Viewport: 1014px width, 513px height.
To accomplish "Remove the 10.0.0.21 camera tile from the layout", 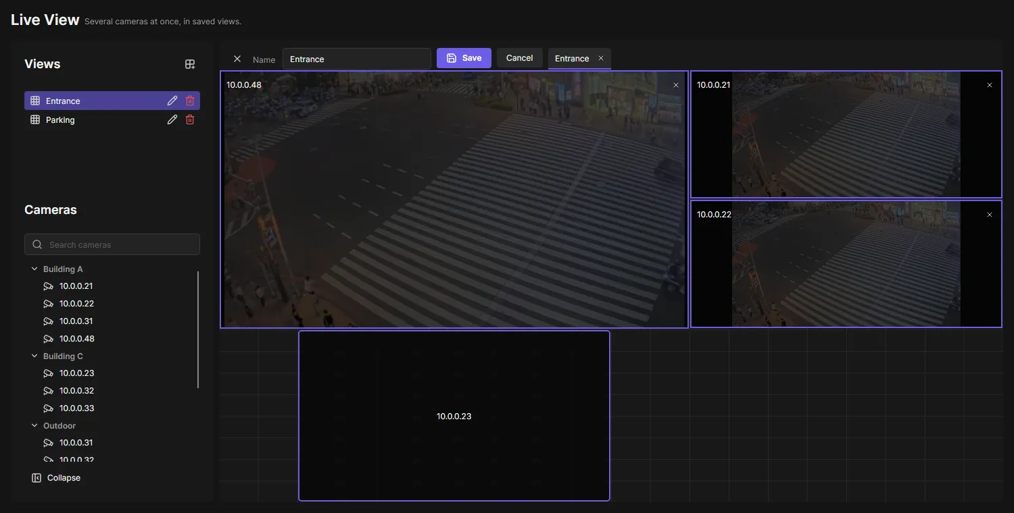I will pos(990,85).
